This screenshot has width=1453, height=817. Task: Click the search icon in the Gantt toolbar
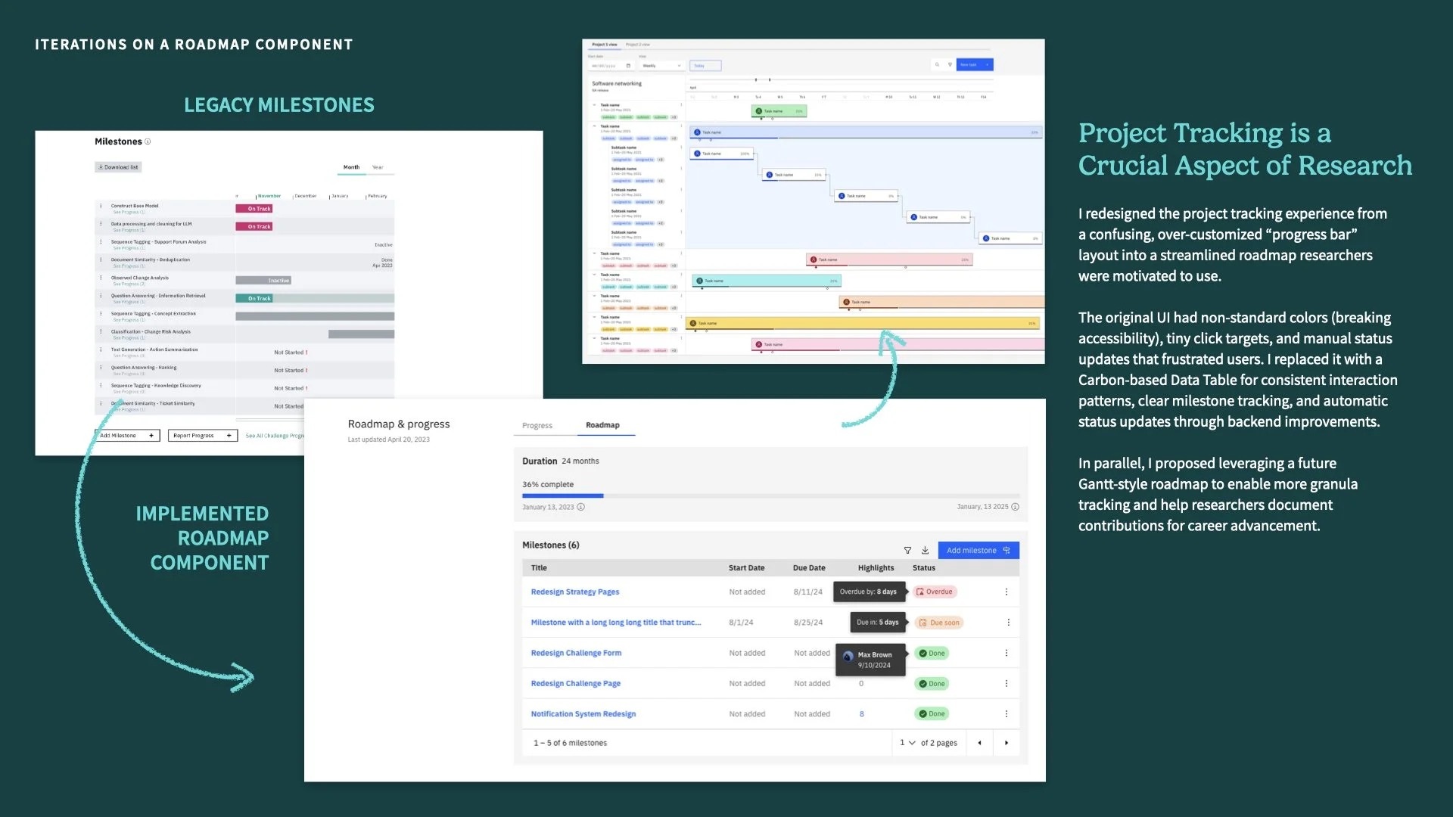pyautogui.click(x=937, y=65)
